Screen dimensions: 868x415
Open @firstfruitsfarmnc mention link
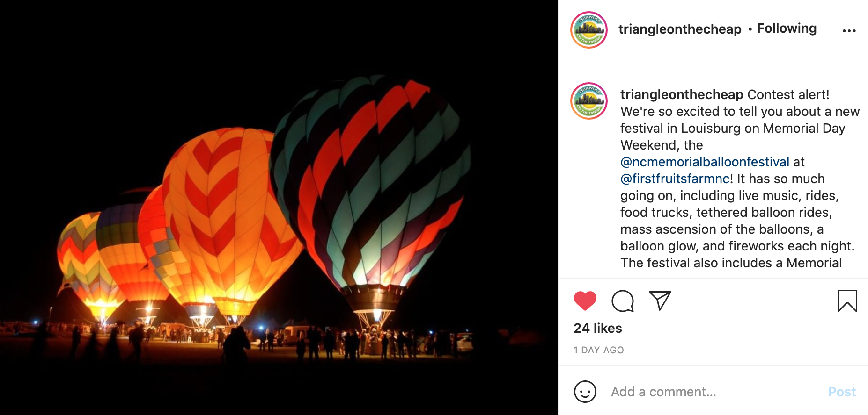(675, 179)
